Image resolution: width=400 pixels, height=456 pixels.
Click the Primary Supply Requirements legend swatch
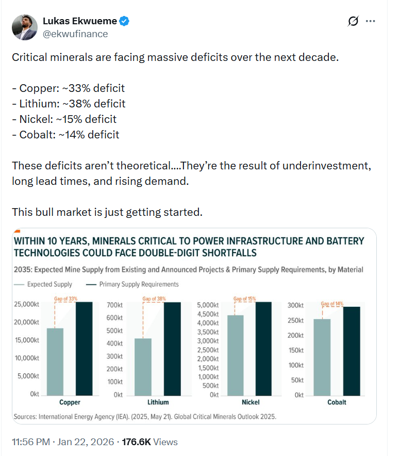tap(91, 285)
